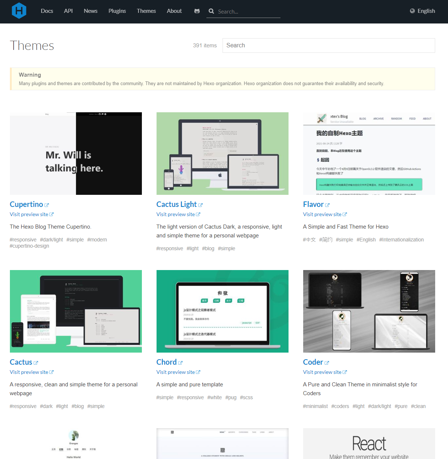Click the #English tag under Flavor
The image size is (448, 459).
(366, 240)
